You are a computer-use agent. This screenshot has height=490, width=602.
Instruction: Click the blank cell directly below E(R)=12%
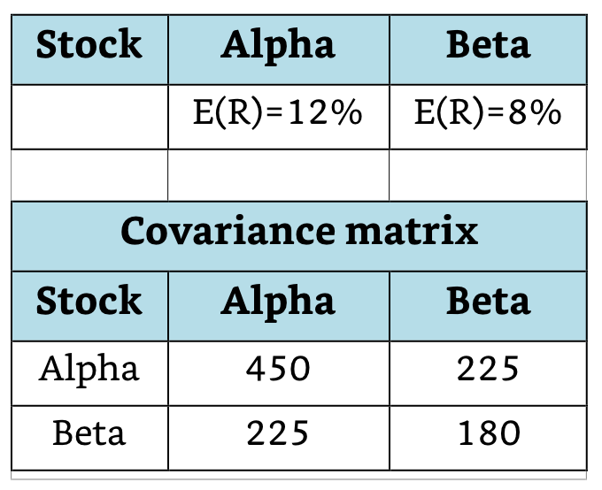278,174
